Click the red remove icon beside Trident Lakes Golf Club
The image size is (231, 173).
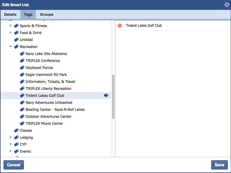pos(120,26)
